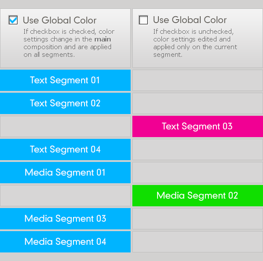Click the green Media Segment 02 bar

198,196
